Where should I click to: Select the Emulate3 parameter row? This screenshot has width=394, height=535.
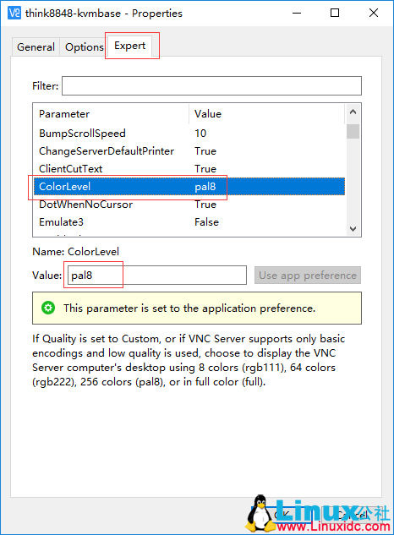[189, 221]
